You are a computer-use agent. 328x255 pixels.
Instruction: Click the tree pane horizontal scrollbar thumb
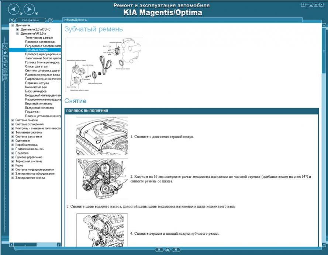pyautogui.click(x=25, y=245)
